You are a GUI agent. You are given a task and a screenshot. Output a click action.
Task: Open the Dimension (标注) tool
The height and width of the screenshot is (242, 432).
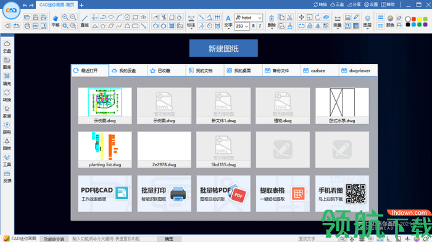191,22
